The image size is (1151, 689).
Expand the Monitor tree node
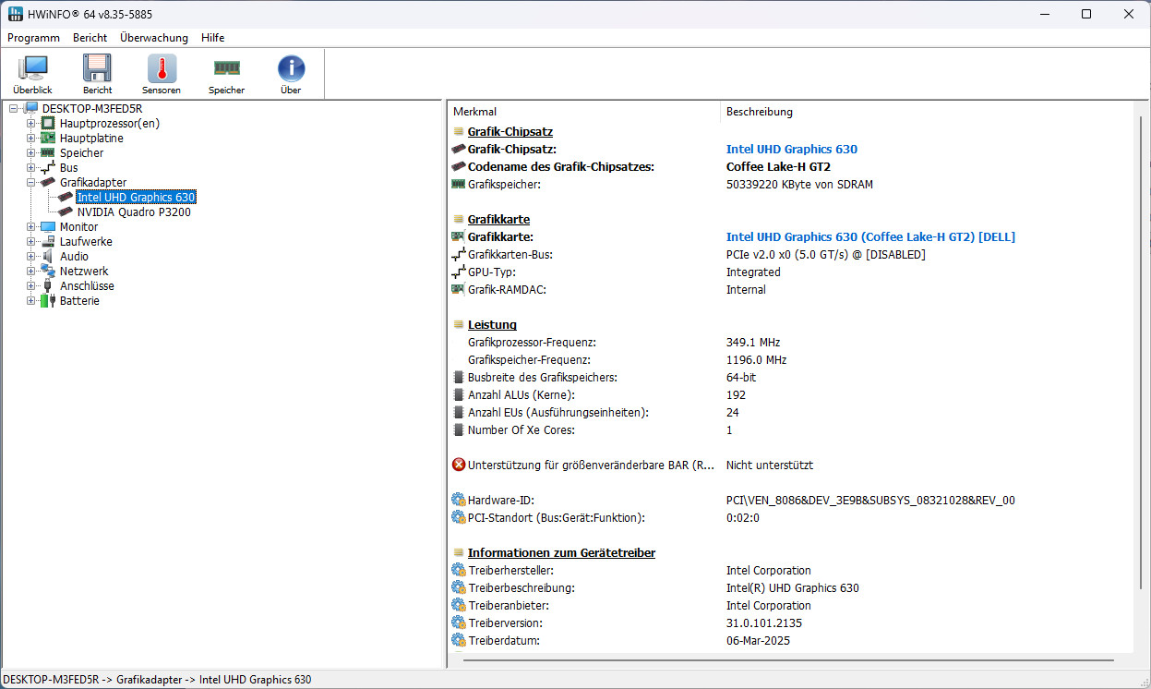tap(31, 227)
